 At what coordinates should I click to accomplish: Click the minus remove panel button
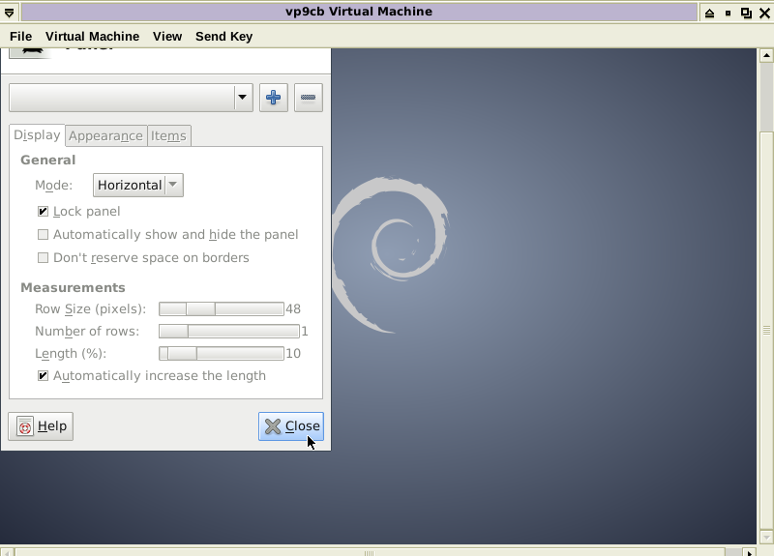tap(308, 98)
